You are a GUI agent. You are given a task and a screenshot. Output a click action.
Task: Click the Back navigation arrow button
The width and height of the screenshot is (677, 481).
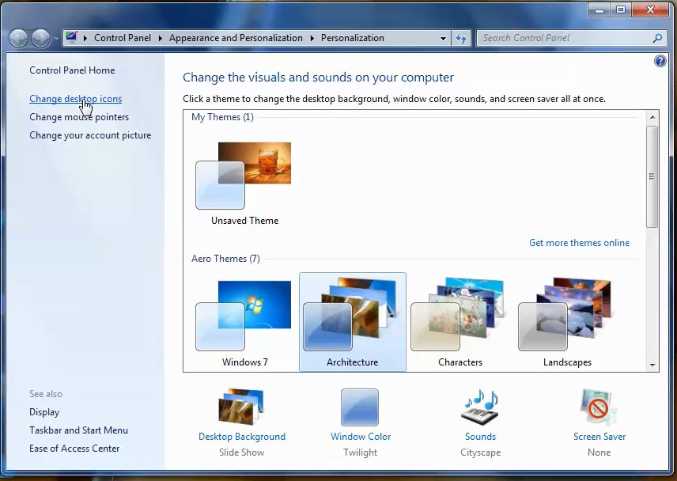tap(18, 39)
